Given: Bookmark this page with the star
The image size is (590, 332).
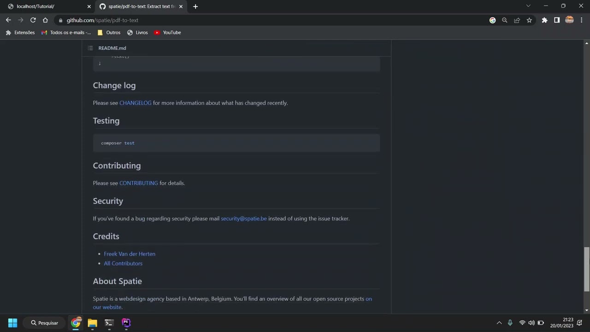Looking at the screenshot, I should point(529,20).
